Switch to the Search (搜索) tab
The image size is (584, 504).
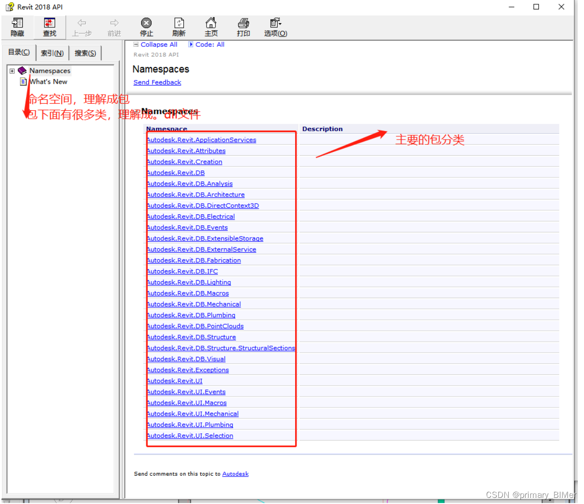(85, 53)
